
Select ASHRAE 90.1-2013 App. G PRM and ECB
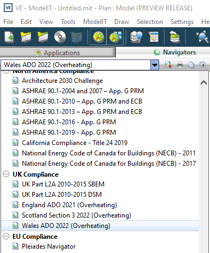point(82,112)
